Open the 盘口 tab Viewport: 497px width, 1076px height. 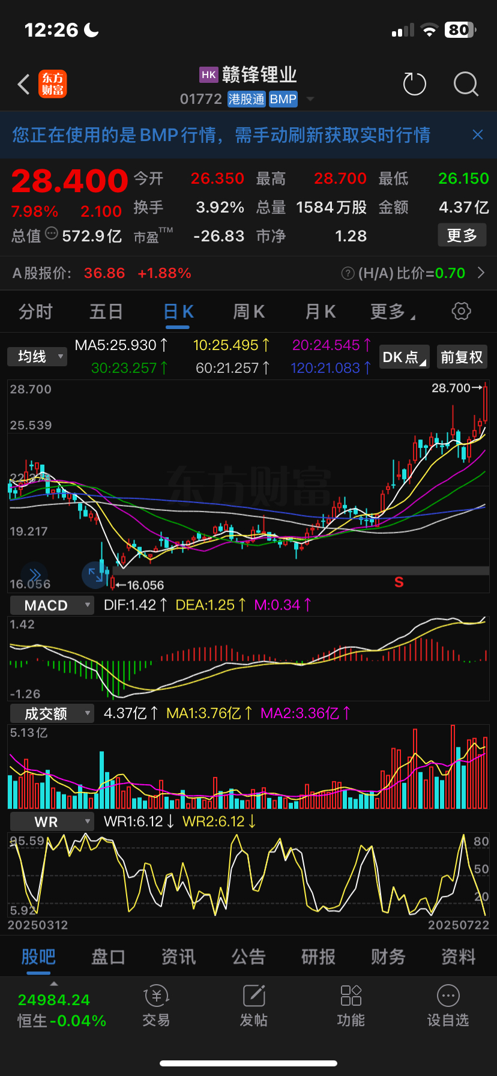pos(108,957)
